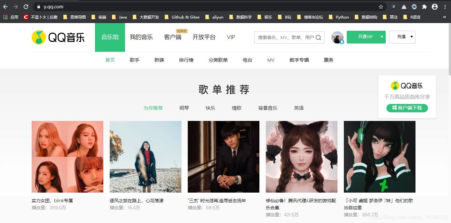Open the Java bookmark folder

point(119,17)
